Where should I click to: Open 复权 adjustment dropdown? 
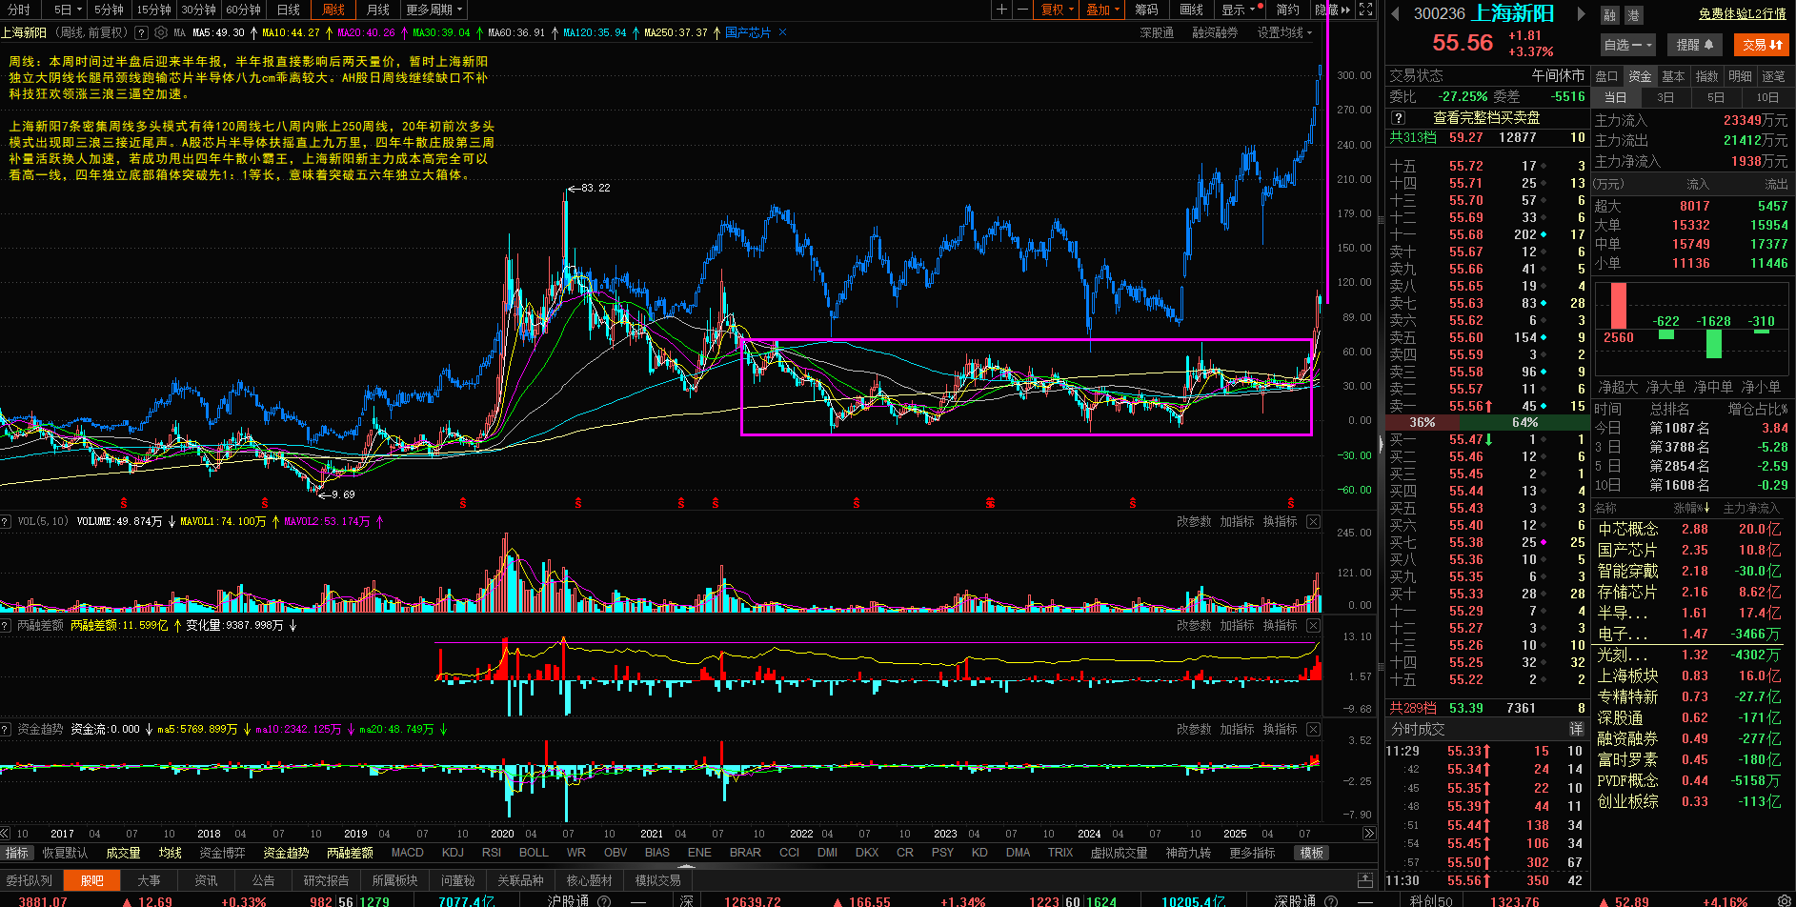[x=1058, y=10]
